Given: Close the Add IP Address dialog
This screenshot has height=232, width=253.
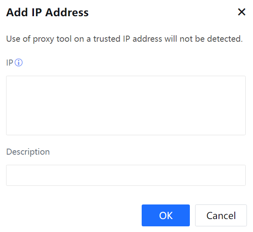Looking at the screenshot, I should point(242,12).
